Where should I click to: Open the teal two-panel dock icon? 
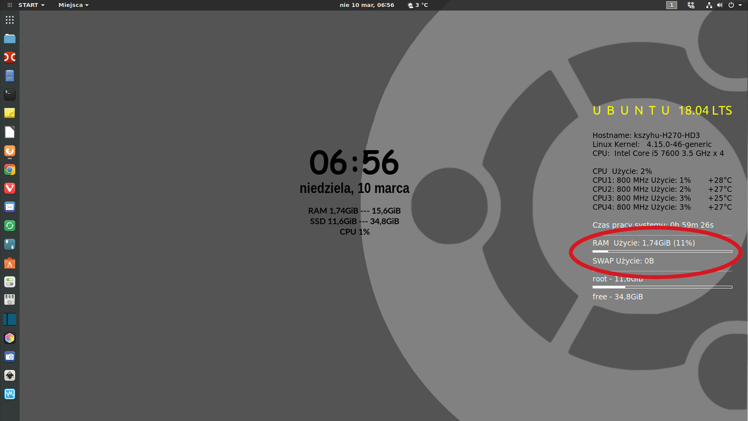click(x=9, y=319)
